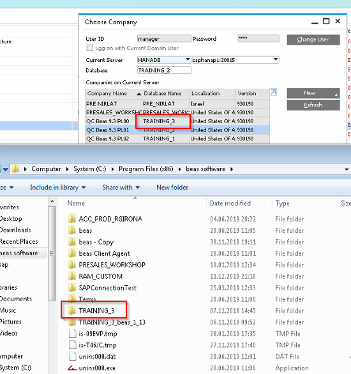Select the unins000.exe application icon
This screenshot has width=351, height=374.
point(72,368)
